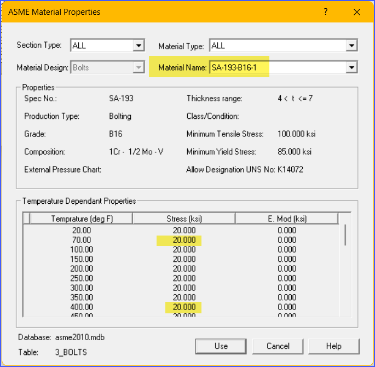Open the Section Type dropdown arrow

pyautogui.click(x=139, y=45)
